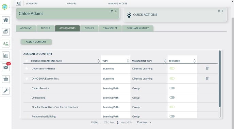Open the 25 per page dropdown

coord(144,122)
